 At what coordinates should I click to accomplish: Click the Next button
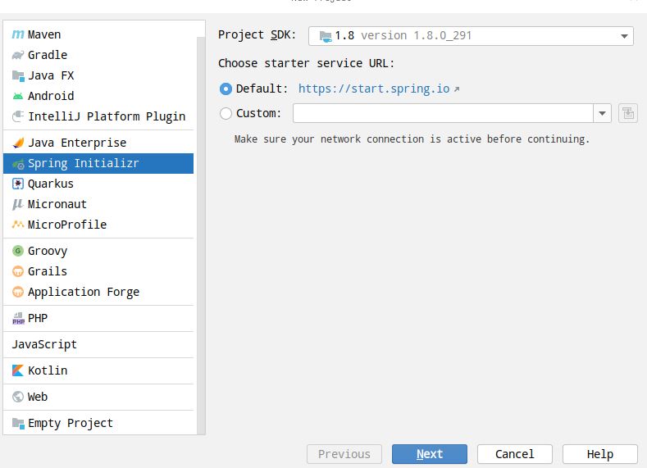click(x=430, y=454)
